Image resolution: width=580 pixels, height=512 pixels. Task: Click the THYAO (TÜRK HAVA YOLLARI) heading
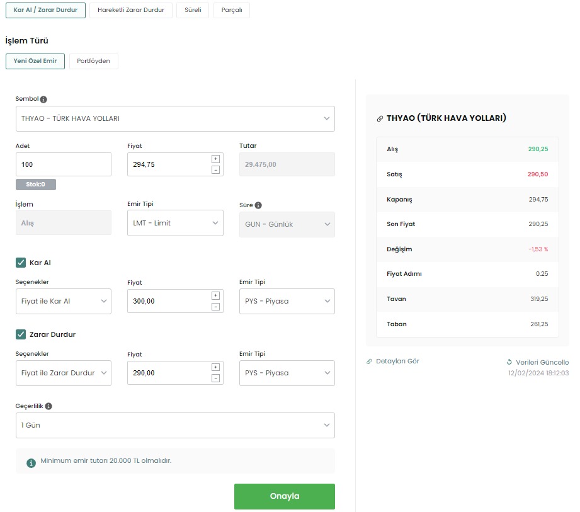pyautogui.click(x=446, y=118)
